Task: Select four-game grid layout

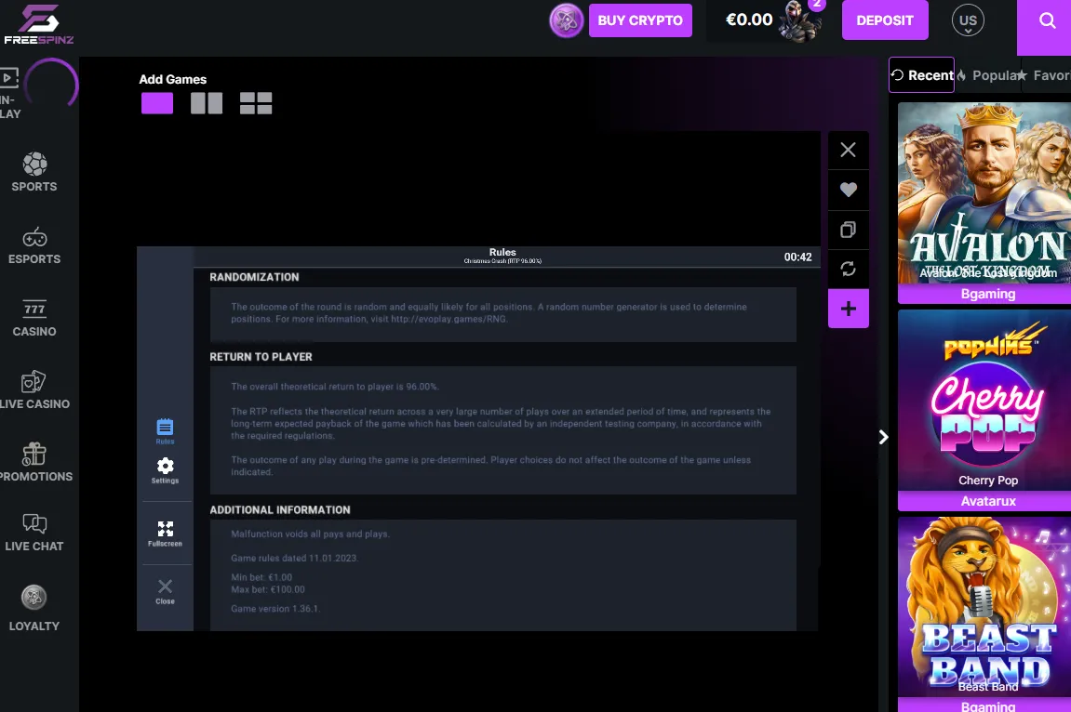Action: 256,104
